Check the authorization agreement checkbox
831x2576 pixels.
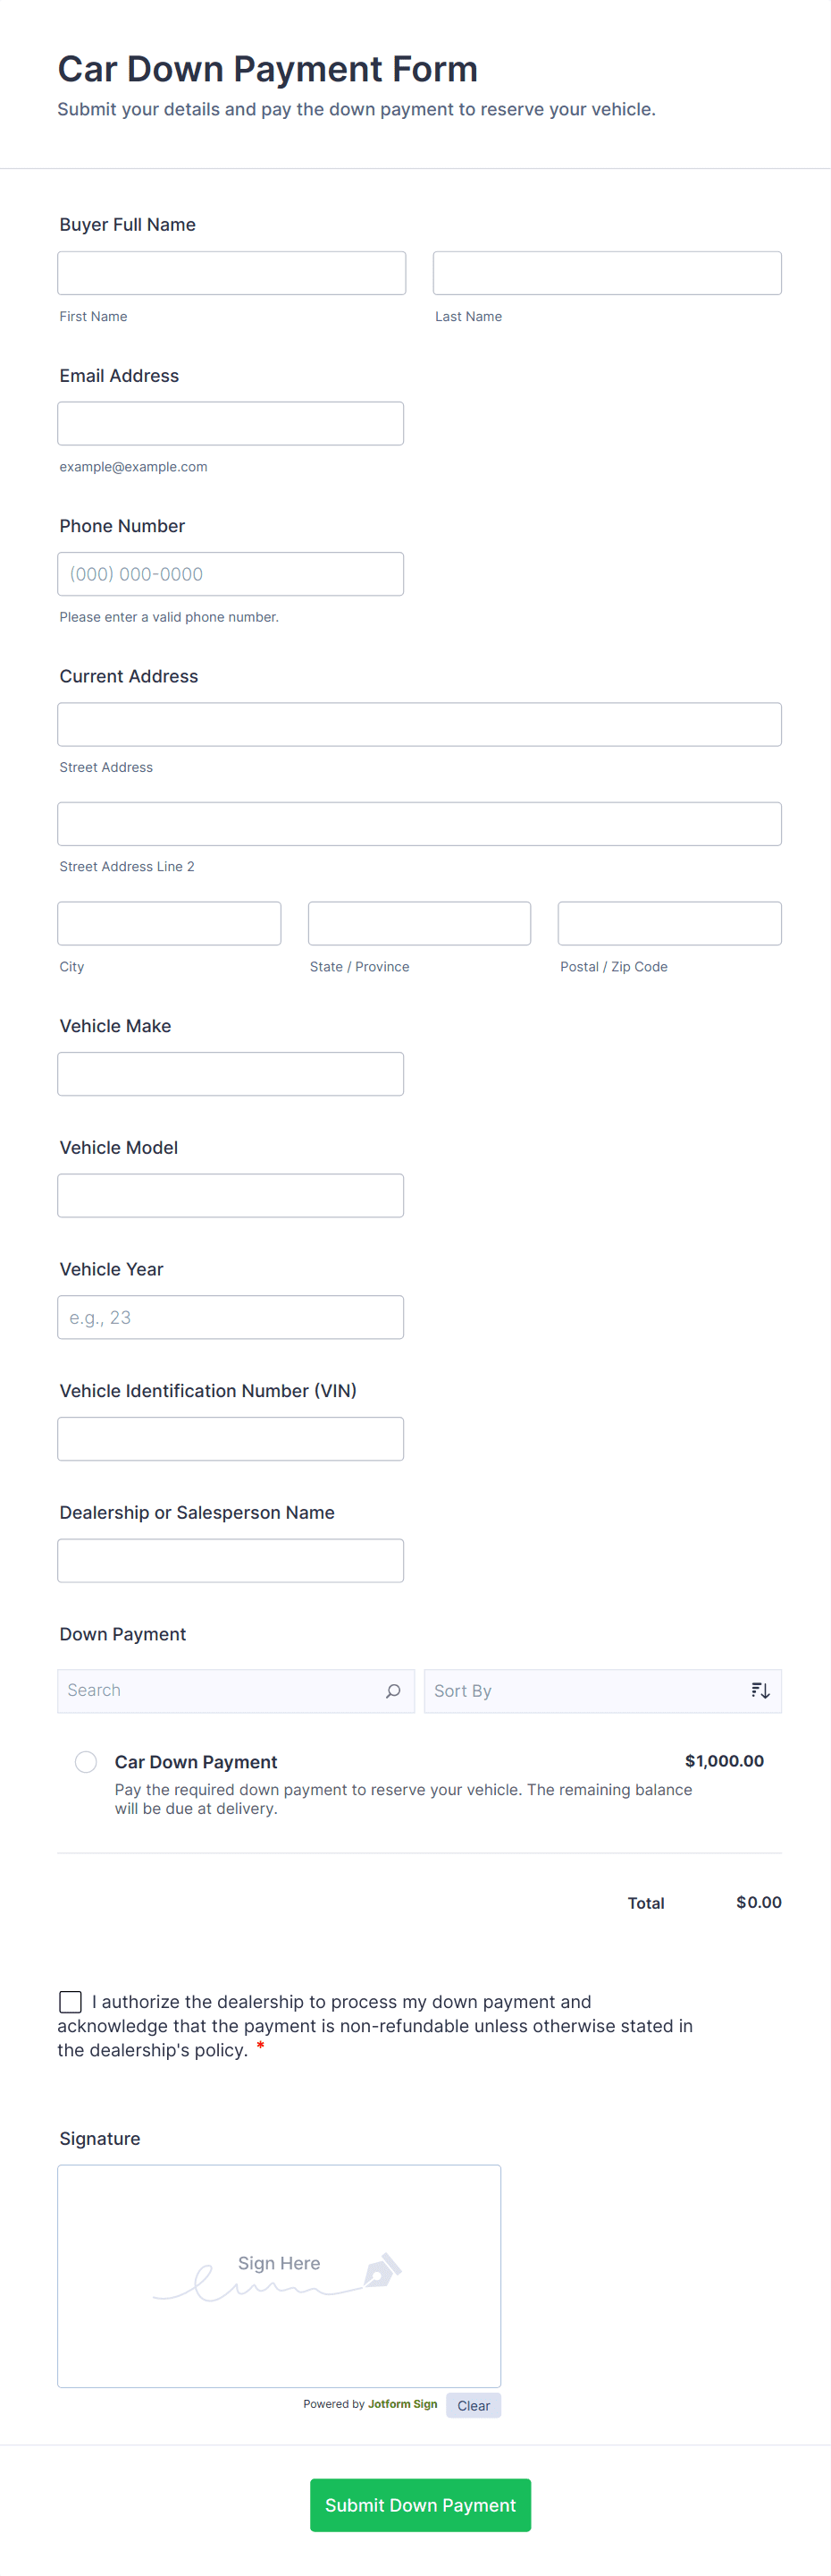click(70, 2002)
